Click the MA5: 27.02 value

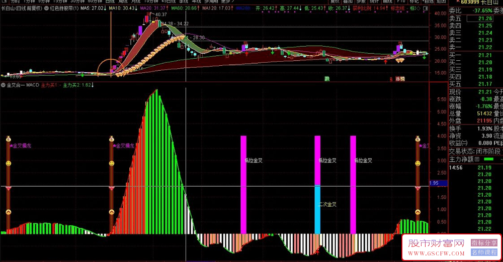pyautogui.click(x=94, y=9)
